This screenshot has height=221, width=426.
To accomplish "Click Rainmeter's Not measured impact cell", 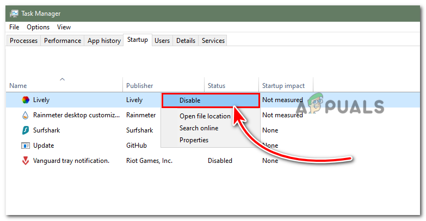I will (282, 115).
